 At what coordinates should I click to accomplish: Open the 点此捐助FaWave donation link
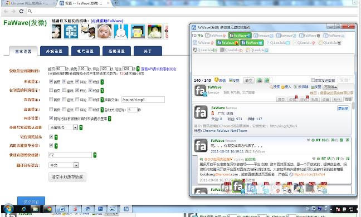tap(107, 21)
